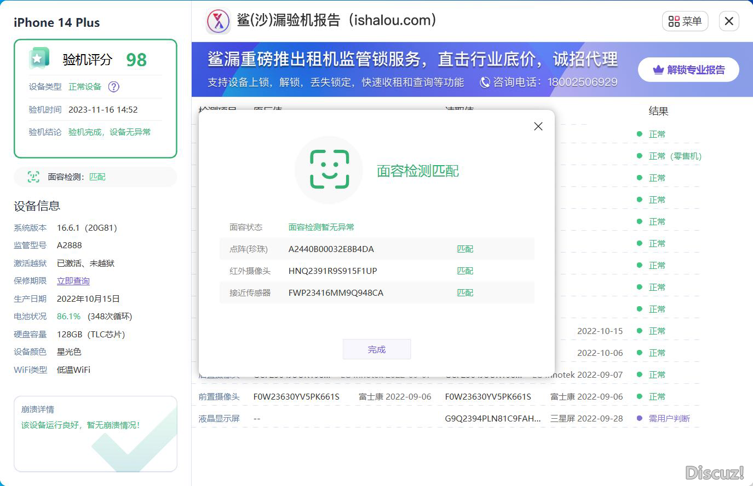Click the 匹配 status in 红外摄像头 row
The width and height of the screenshot is (753, 486).
tap(465, 271)
